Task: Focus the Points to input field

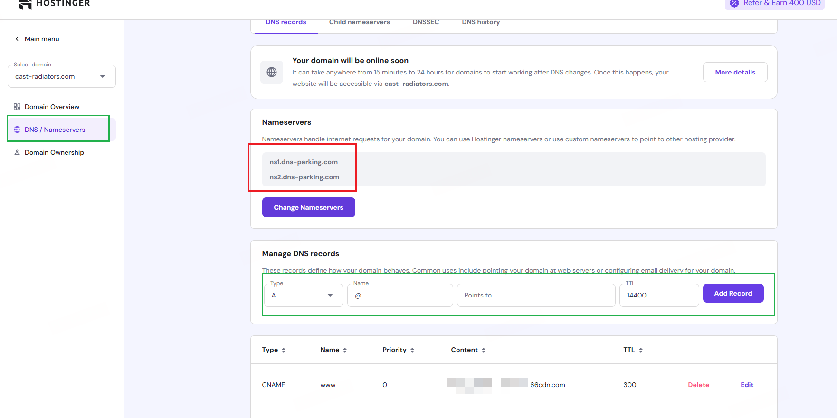Action: [x=536, y=295]
